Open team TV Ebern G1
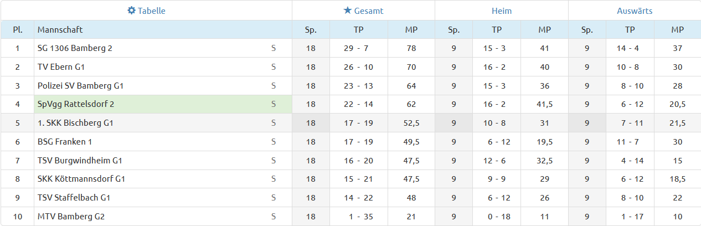Viewport: 701px width, 226px height. pyautogui.click(x=61, y=67)
